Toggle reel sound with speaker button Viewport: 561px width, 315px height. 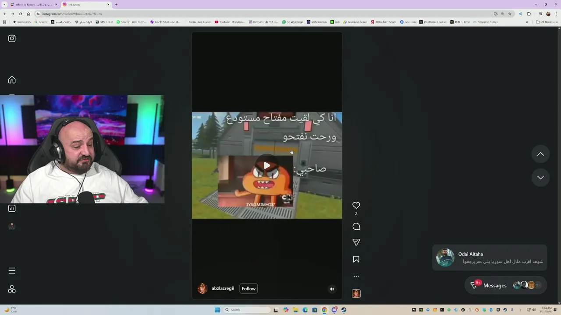click(x=332, y=289)
